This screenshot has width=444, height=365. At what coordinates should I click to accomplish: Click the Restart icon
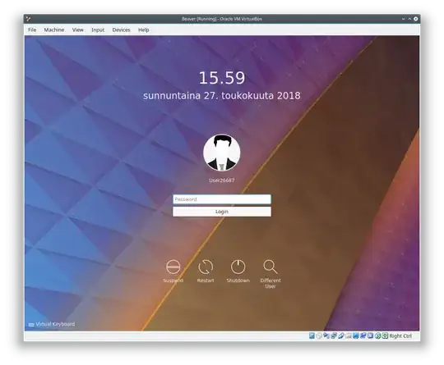206,267
